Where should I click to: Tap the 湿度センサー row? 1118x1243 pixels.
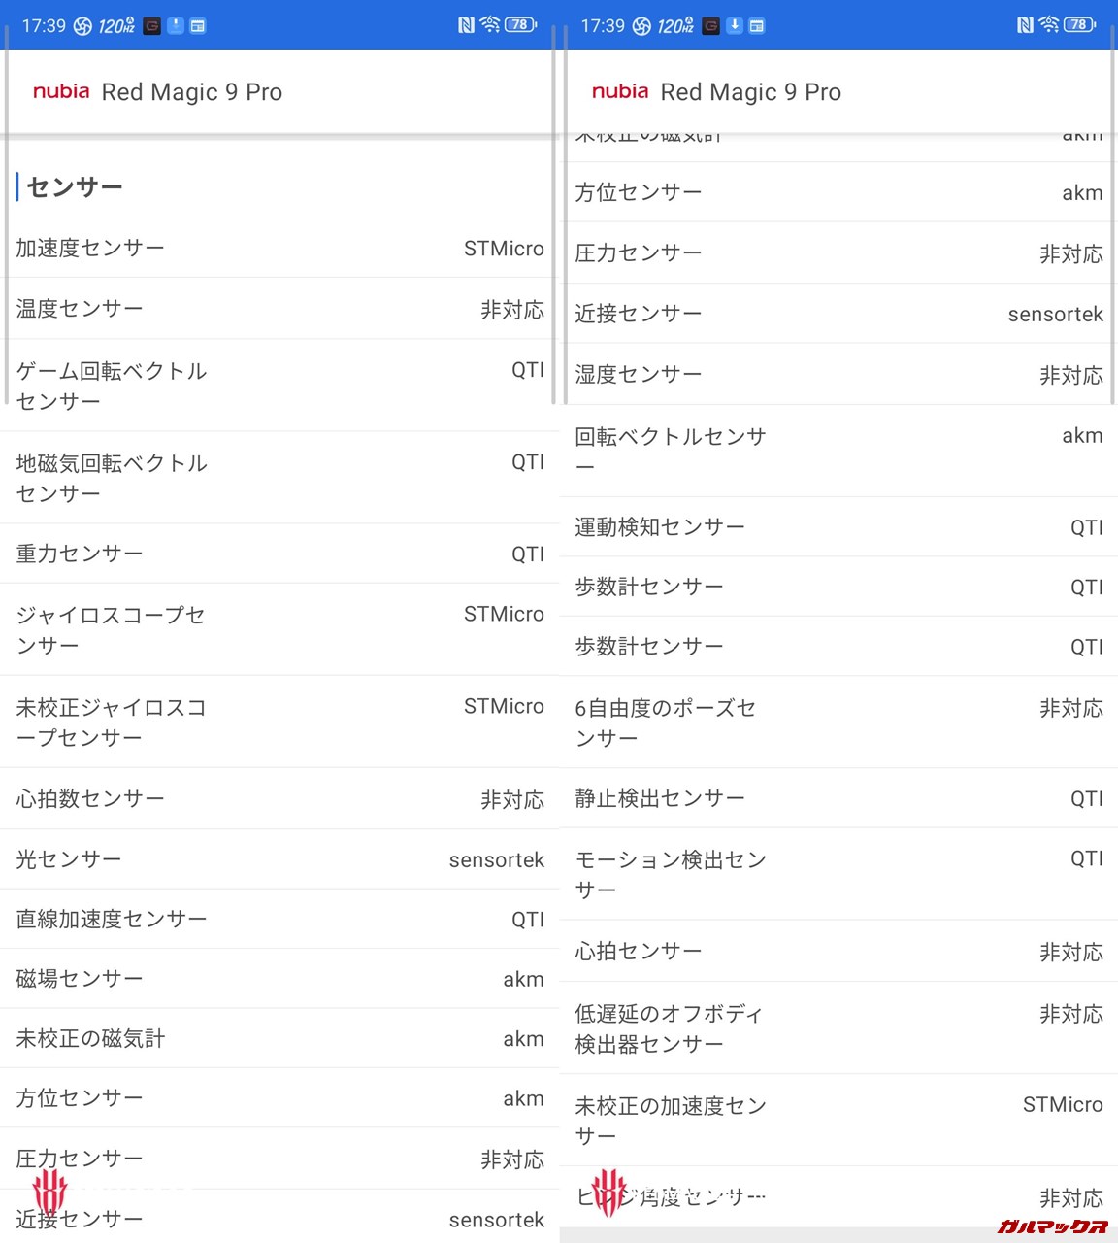coord(838,375)
